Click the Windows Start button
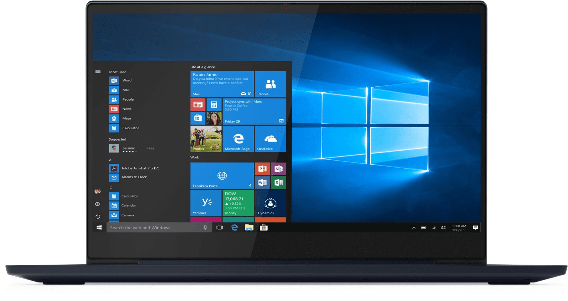 point(99,228)
